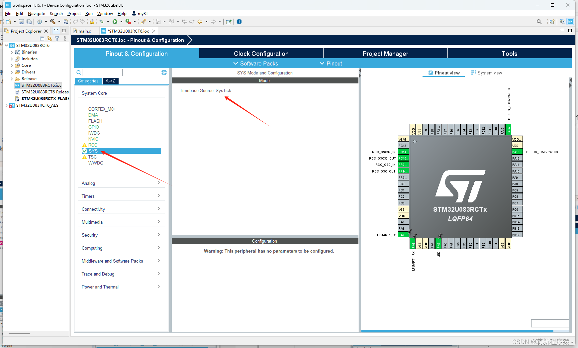Collapse all items in Project Explorer

click(x=42, y=39)
